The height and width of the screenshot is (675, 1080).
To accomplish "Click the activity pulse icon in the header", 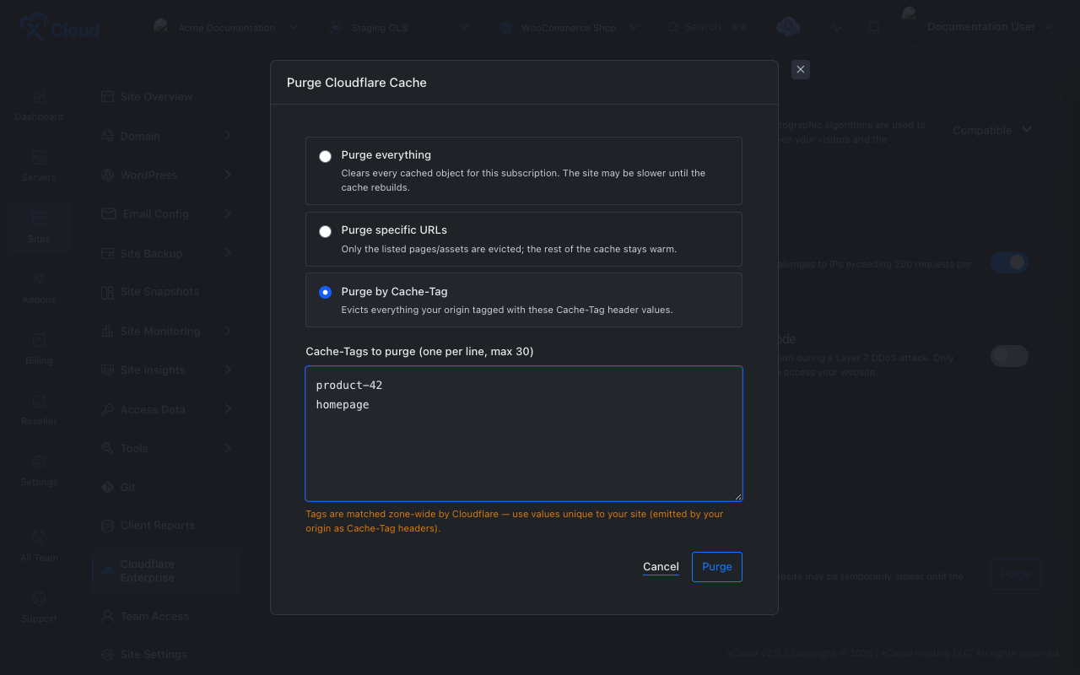I will point(836,27).
